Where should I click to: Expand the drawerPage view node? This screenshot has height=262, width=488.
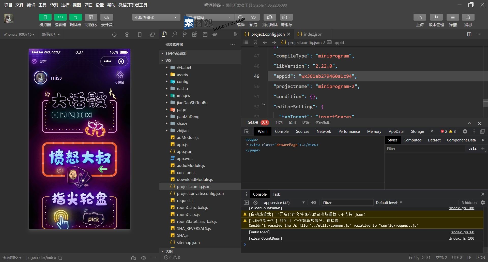[247, 144]
